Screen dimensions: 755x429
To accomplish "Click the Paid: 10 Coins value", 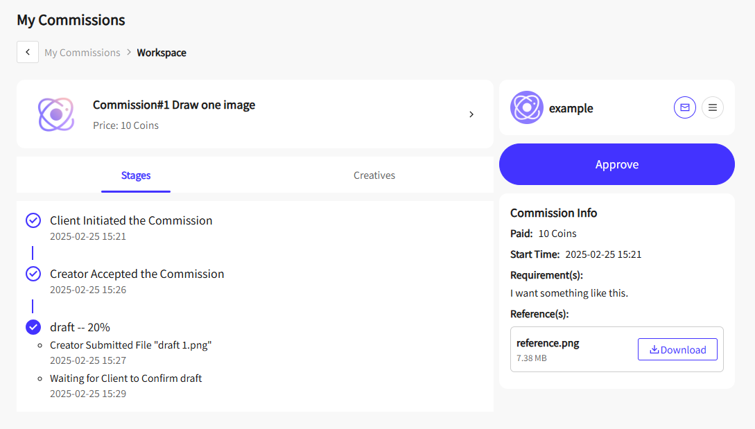I will (x=557, y=234).
